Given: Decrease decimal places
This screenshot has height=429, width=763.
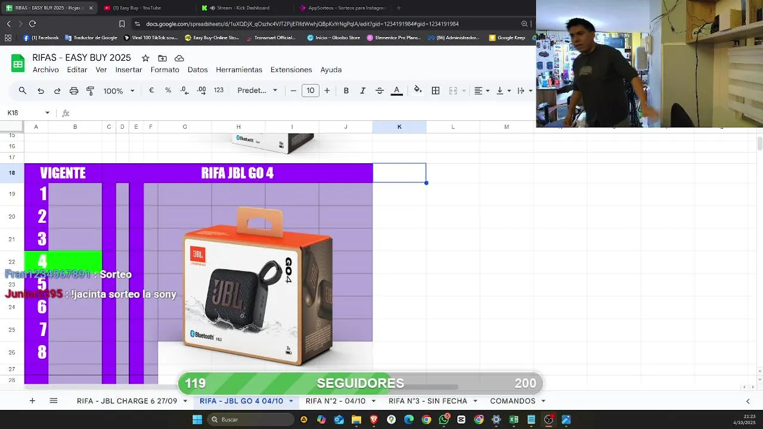Looking at the screenshot, I should [x=185, y=91].
